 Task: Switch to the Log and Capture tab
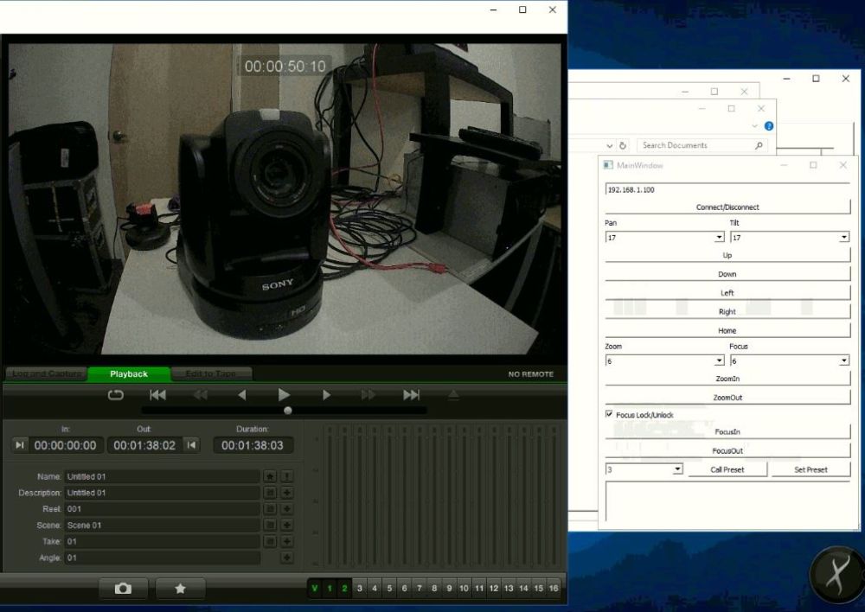[47, 373]
